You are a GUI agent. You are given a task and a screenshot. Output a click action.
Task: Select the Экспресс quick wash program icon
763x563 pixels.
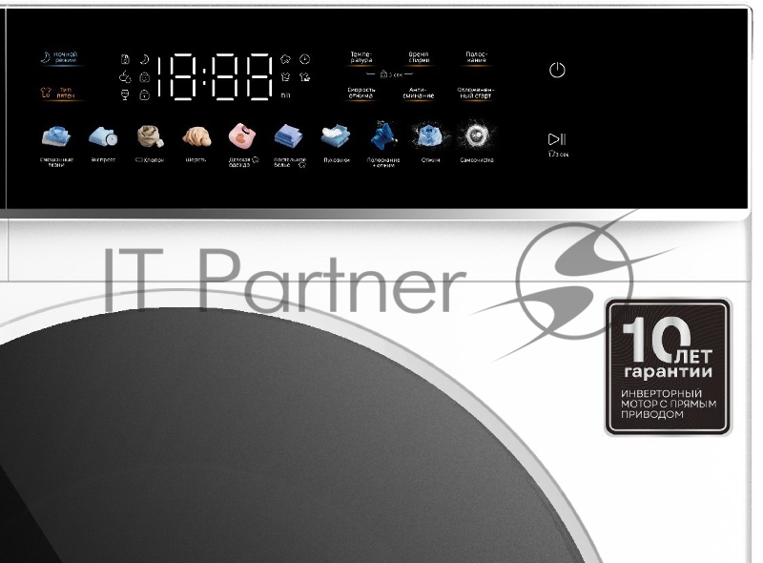click(103, 136)
